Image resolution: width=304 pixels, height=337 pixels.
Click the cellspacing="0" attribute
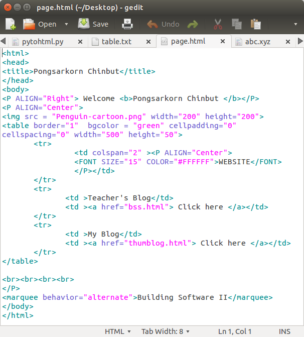[36, 135]
